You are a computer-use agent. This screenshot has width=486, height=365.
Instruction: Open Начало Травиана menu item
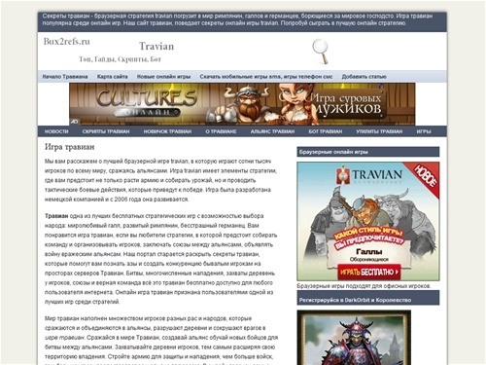click(x=65, y=77)
